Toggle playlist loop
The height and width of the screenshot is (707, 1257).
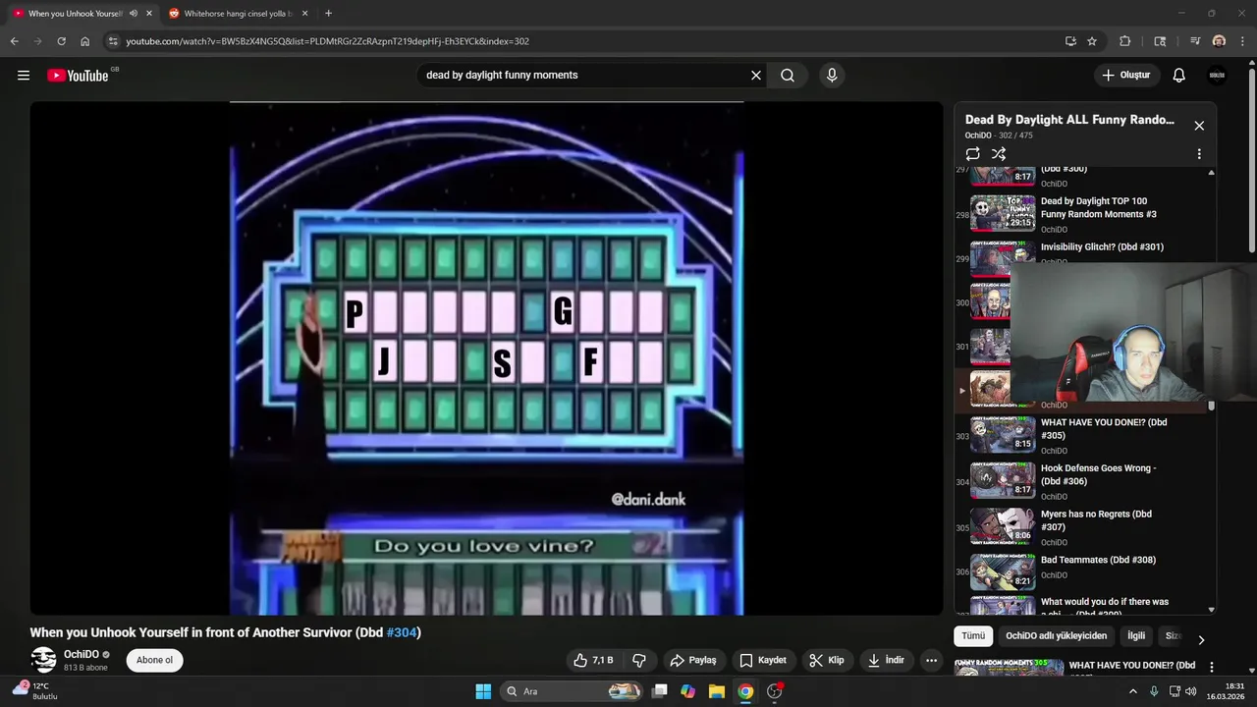click(972, 154)
